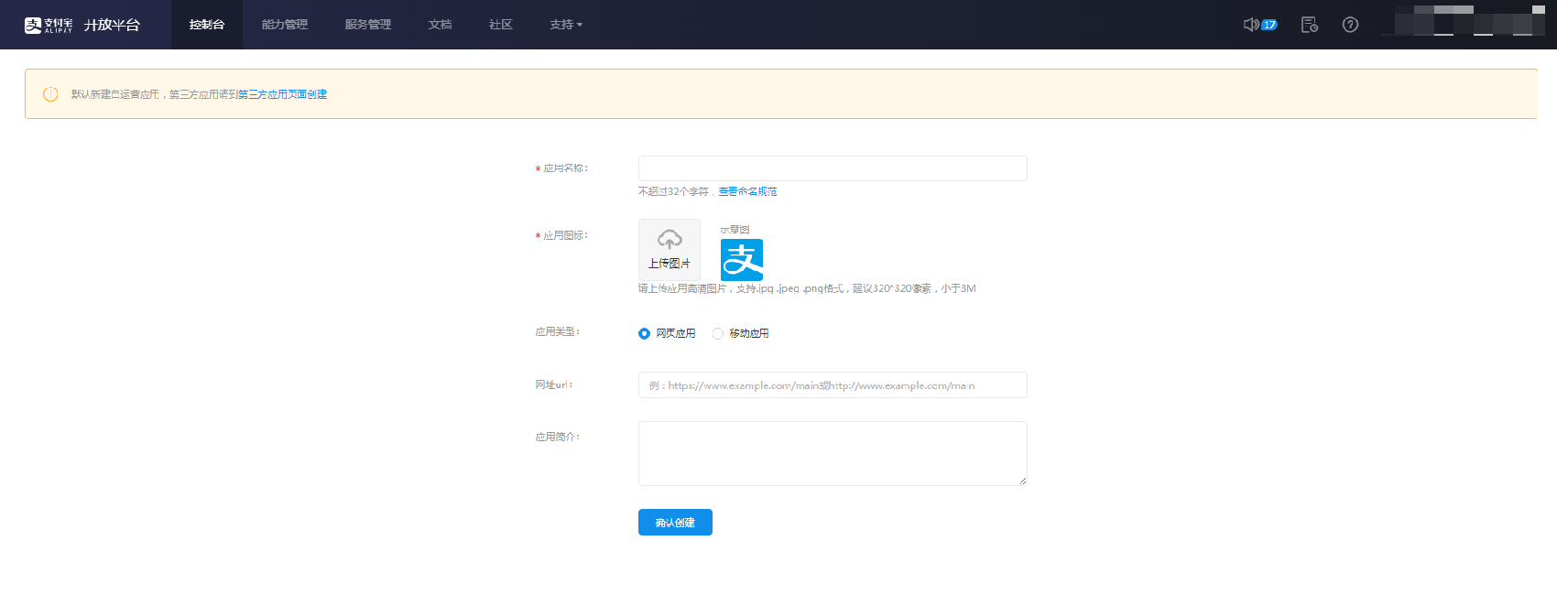Go to the 服务管理 menu item
1557x595 pixels.
click(367, 25)
